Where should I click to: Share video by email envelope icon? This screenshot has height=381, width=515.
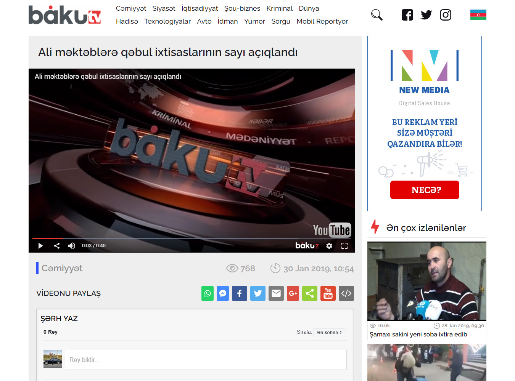276,293
